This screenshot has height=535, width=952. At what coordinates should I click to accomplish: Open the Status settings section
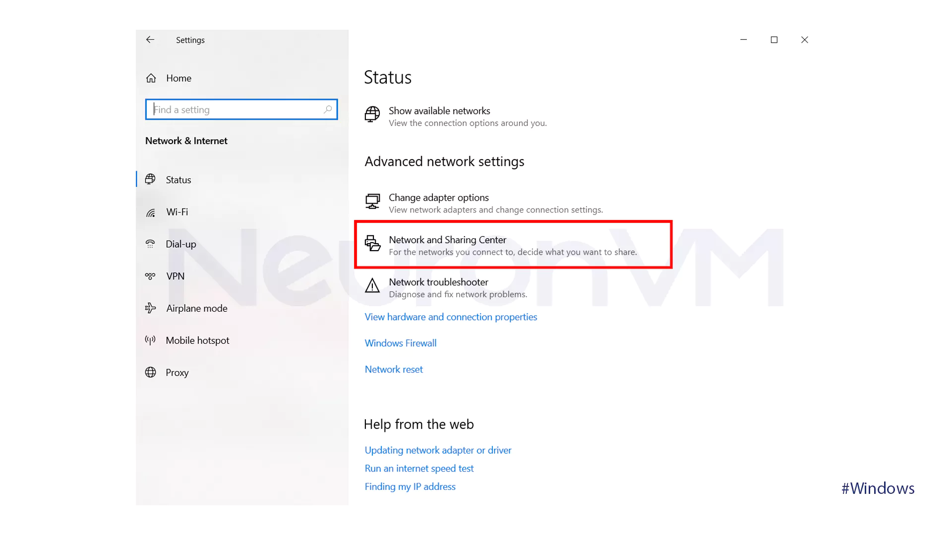178,179
